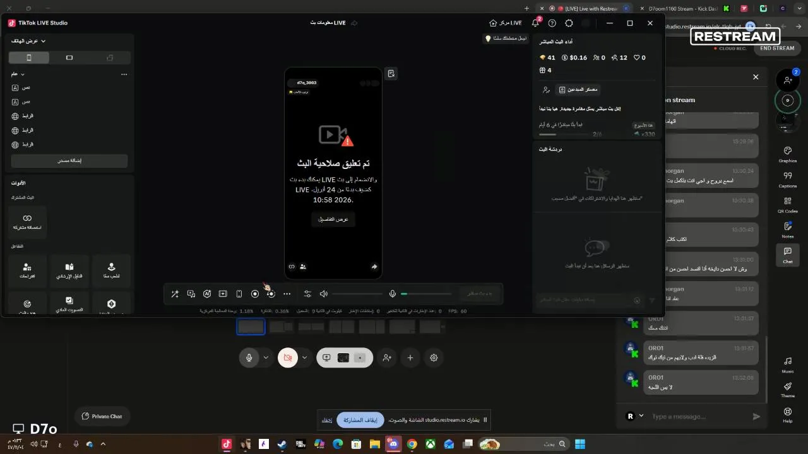Click the phone device icon in toolbar
808x454 pixels.
click(239, 294)
